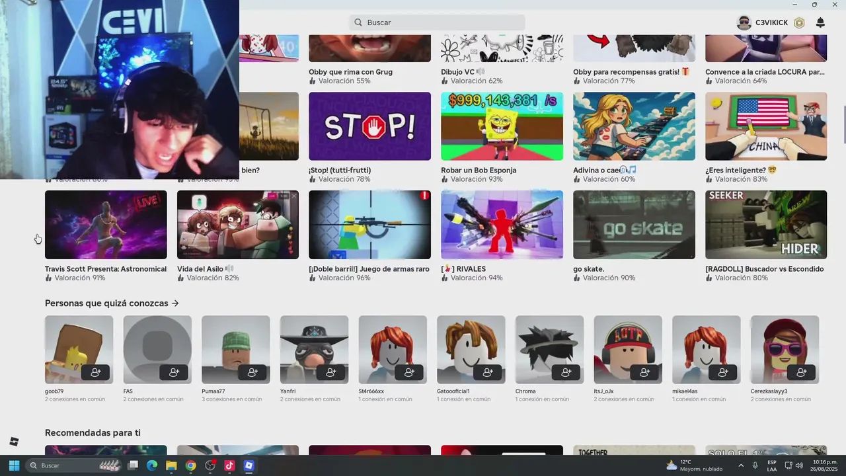Open TikTok app from taskbar

229,465
